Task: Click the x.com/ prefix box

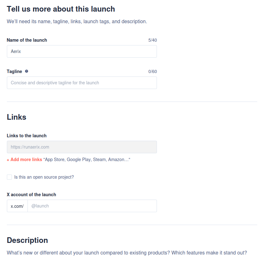Action: [x=17, y=206]
